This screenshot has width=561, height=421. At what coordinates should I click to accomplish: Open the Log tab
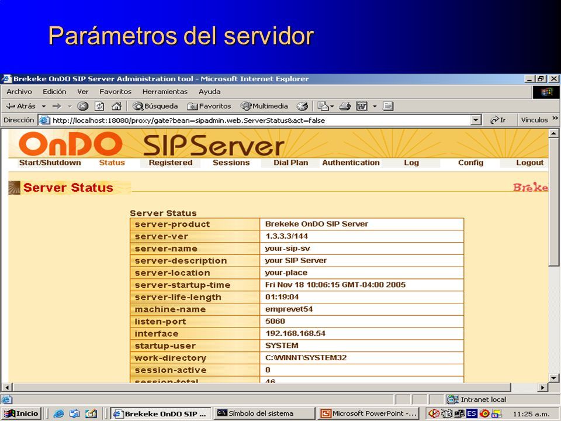(411, 163)
